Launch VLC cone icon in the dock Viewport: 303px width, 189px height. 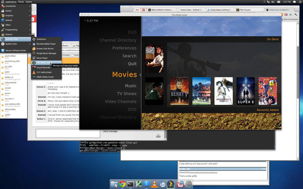coord(155,184)
